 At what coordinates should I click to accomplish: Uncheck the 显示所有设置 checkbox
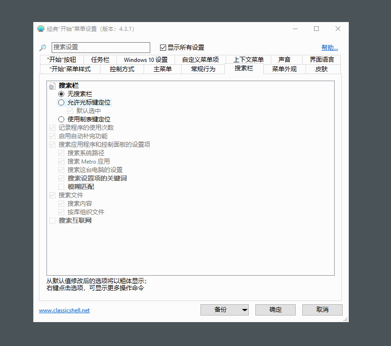(x=163, y=47)
